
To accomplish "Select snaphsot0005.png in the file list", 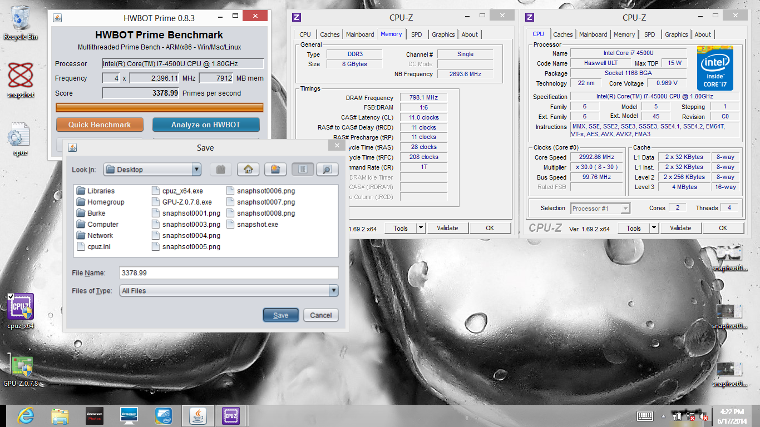I will [x=186, y=246].
